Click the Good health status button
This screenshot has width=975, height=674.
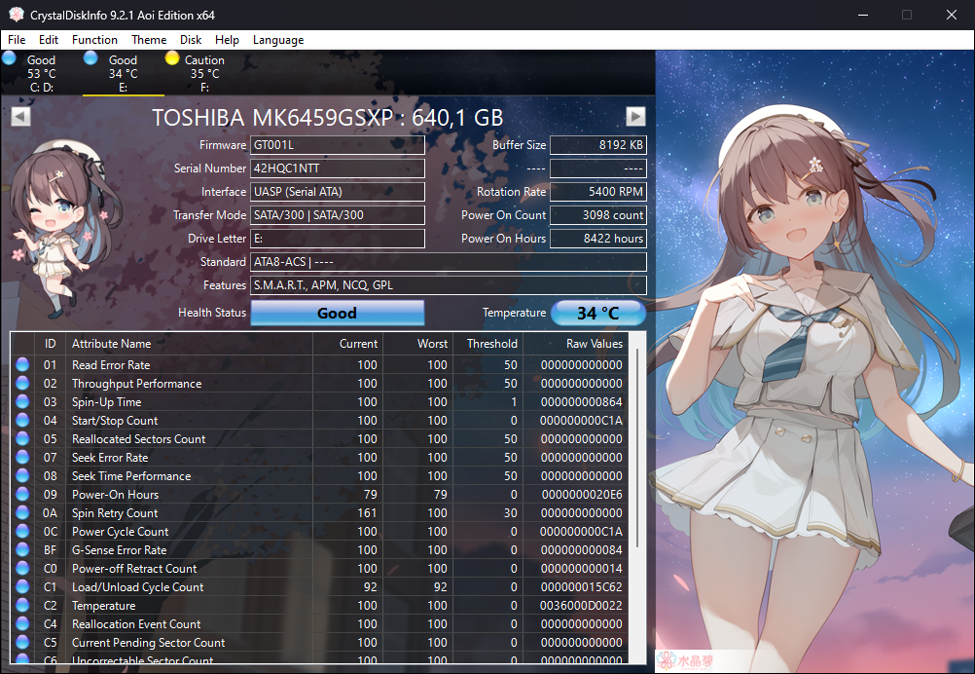click(x=337, y=313)
